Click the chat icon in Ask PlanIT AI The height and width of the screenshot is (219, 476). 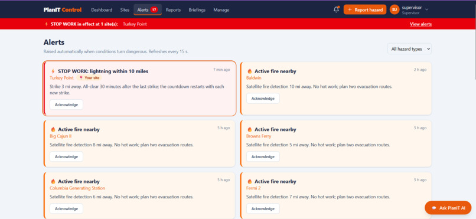(434, 208)
